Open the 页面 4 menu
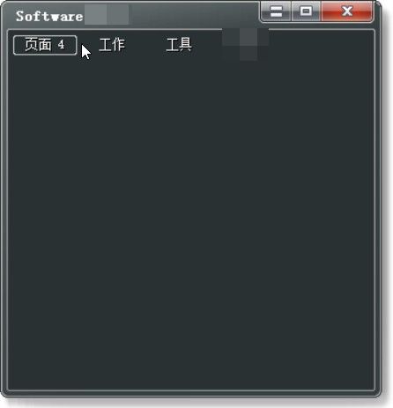The image size is (393, 408). tap(45, 45)
